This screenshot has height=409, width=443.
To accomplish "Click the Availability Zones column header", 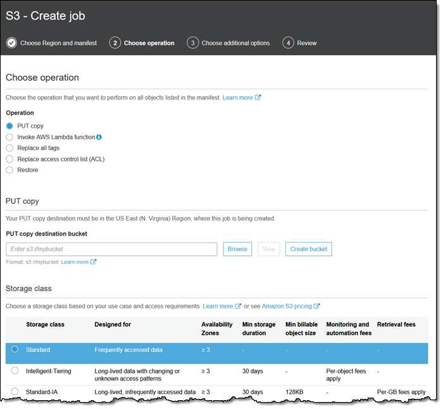I will 217,329.
